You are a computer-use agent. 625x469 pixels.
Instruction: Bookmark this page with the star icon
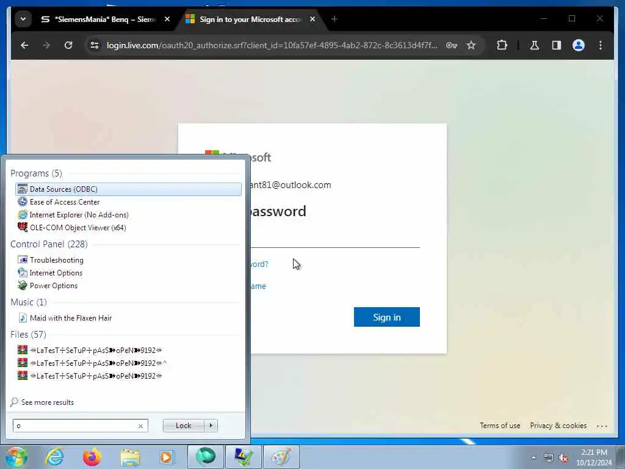tap(471, 45)
